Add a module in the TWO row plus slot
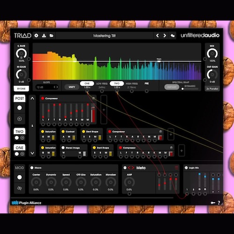Image resolution: width=234 pixels, height=234 pixels. [171, 134]
